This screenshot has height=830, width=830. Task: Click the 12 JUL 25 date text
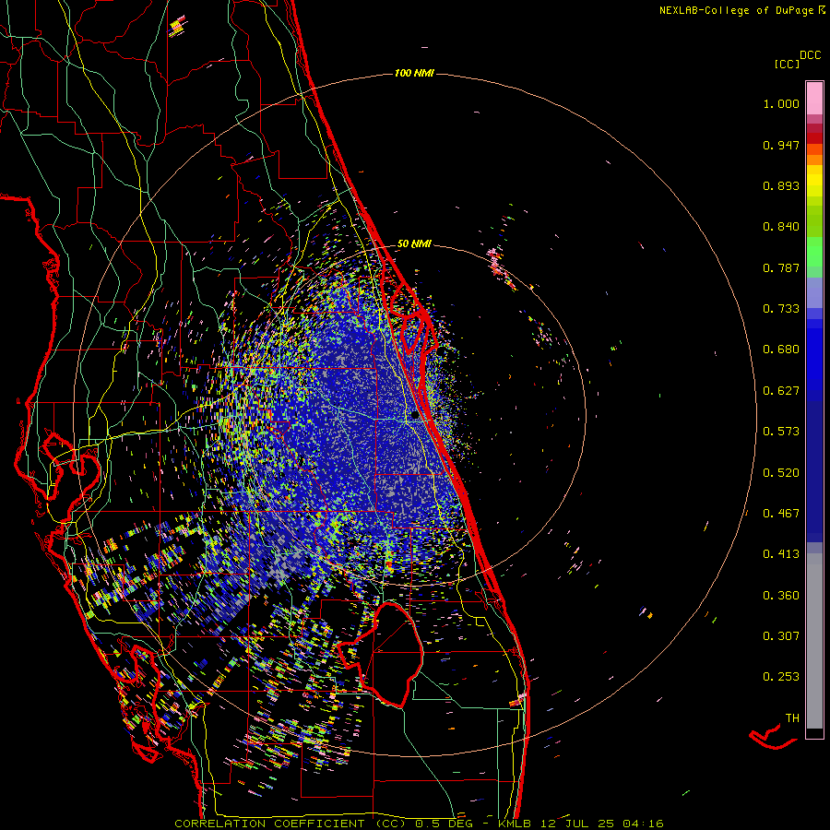(577, 824)
